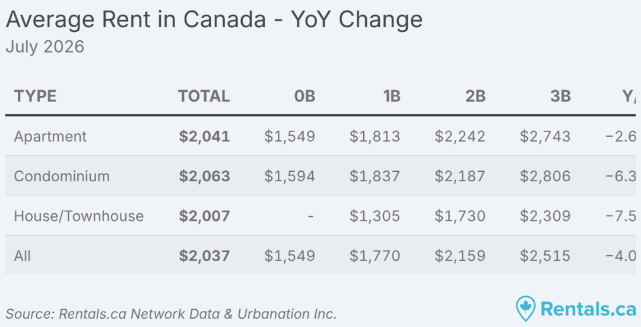Screen dimensions: 641x327
Task: Click the Condominium 3B value $2,806
Action: coord(545,177)
